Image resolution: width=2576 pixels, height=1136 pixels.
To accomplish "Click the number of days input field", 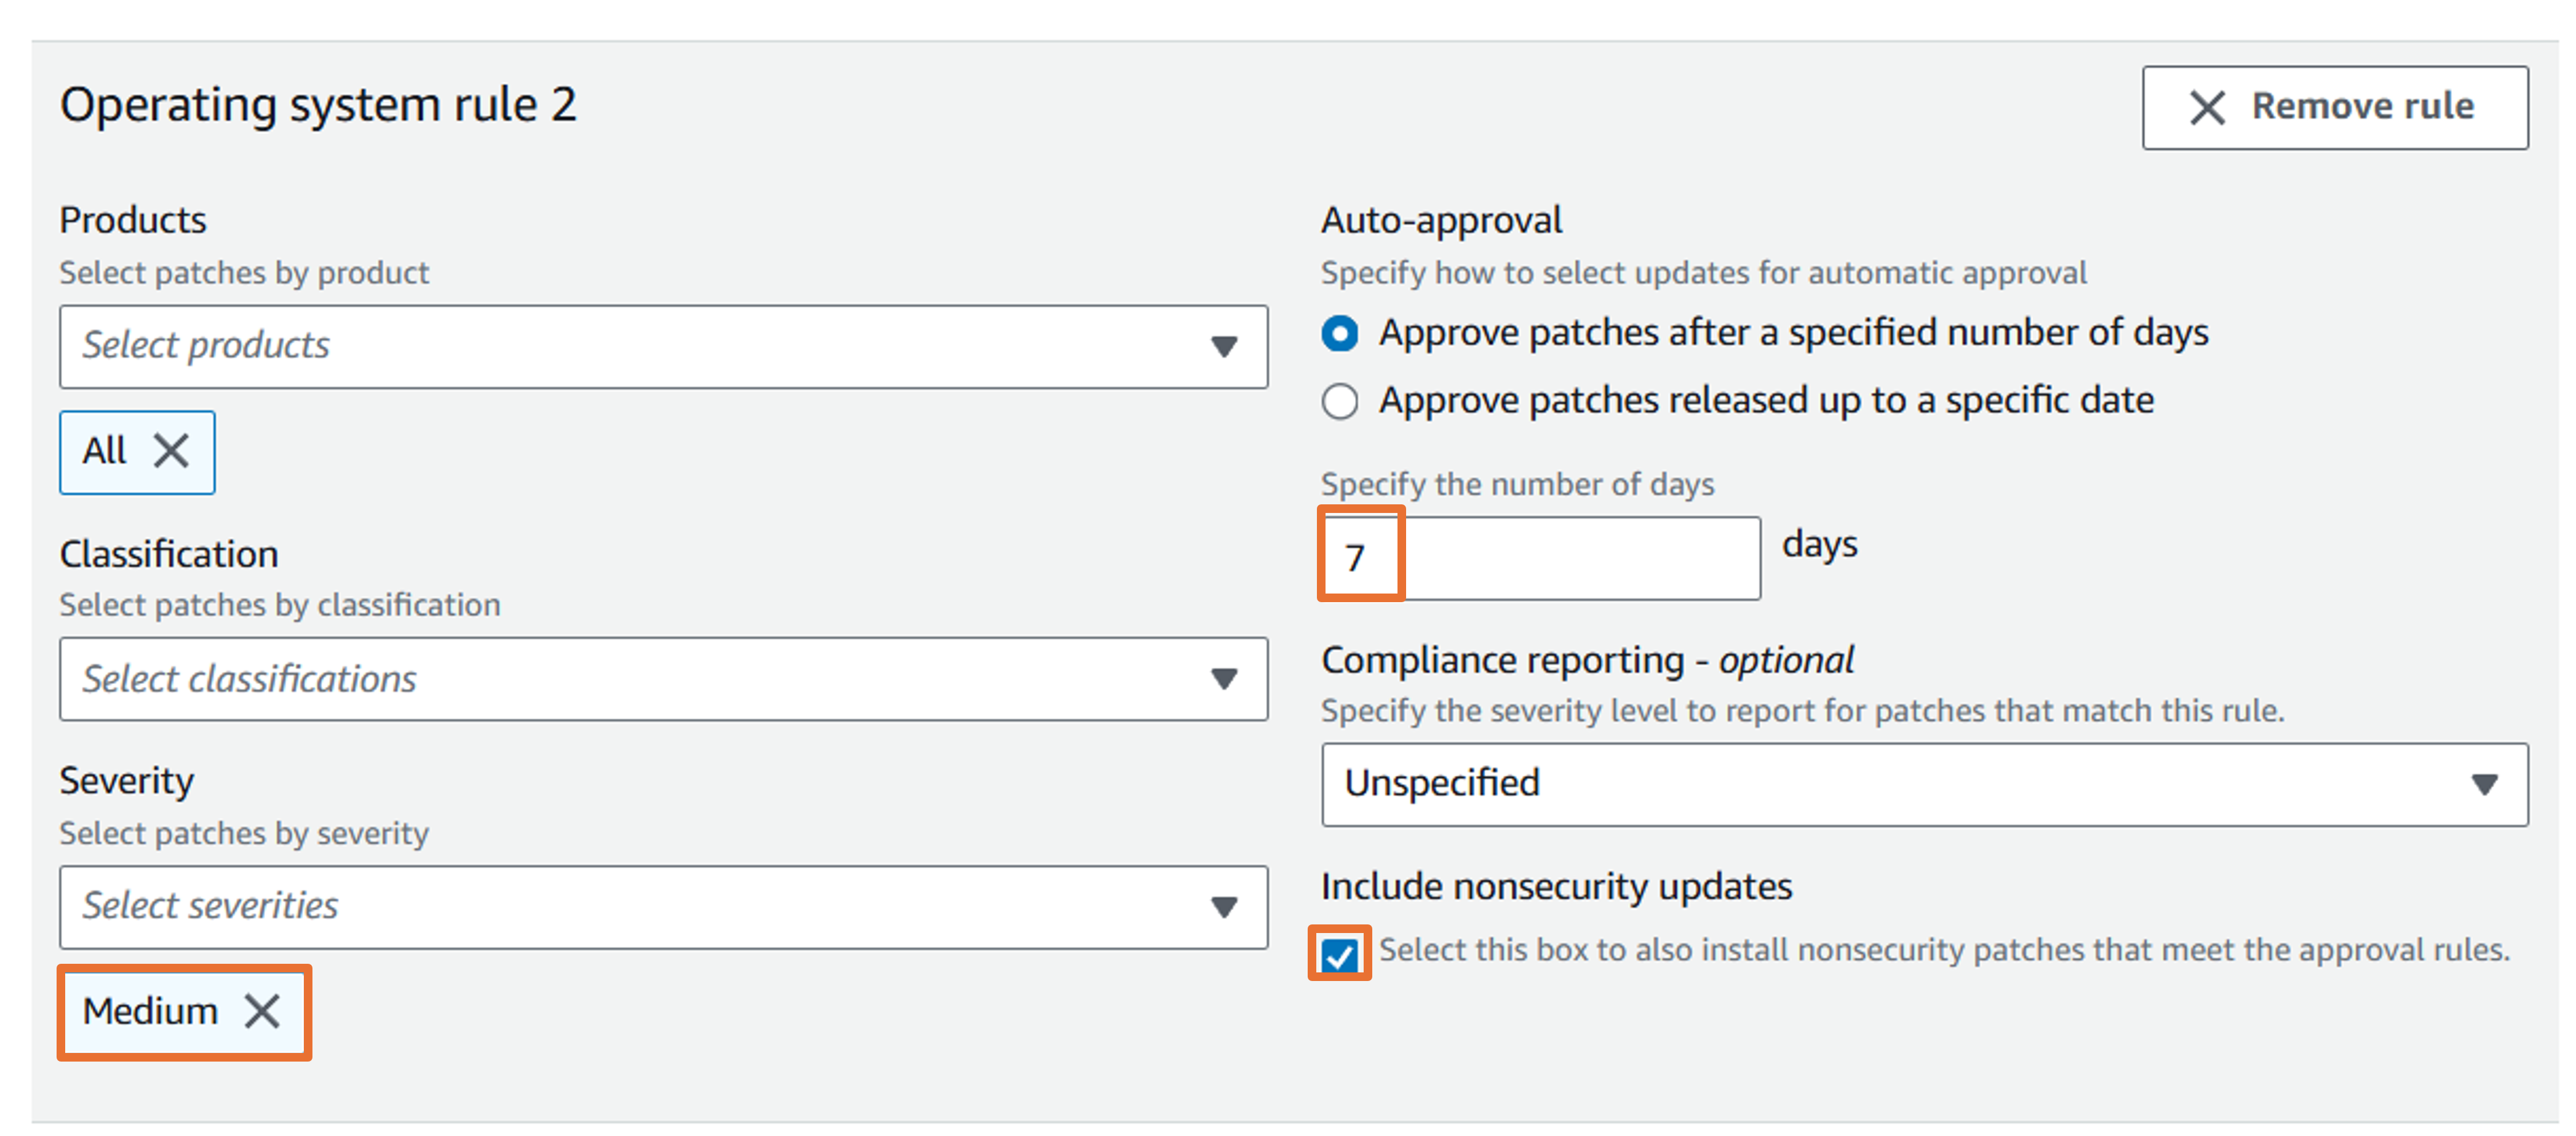I will click(x=1560, y=558).
